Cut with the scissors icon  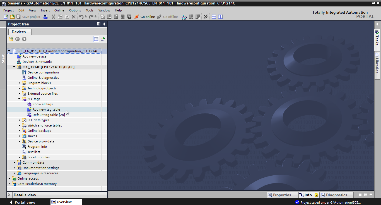tap(53, 17)
